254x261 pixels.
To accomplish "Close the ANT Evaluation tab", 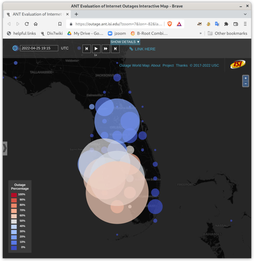I will [67, 14].
